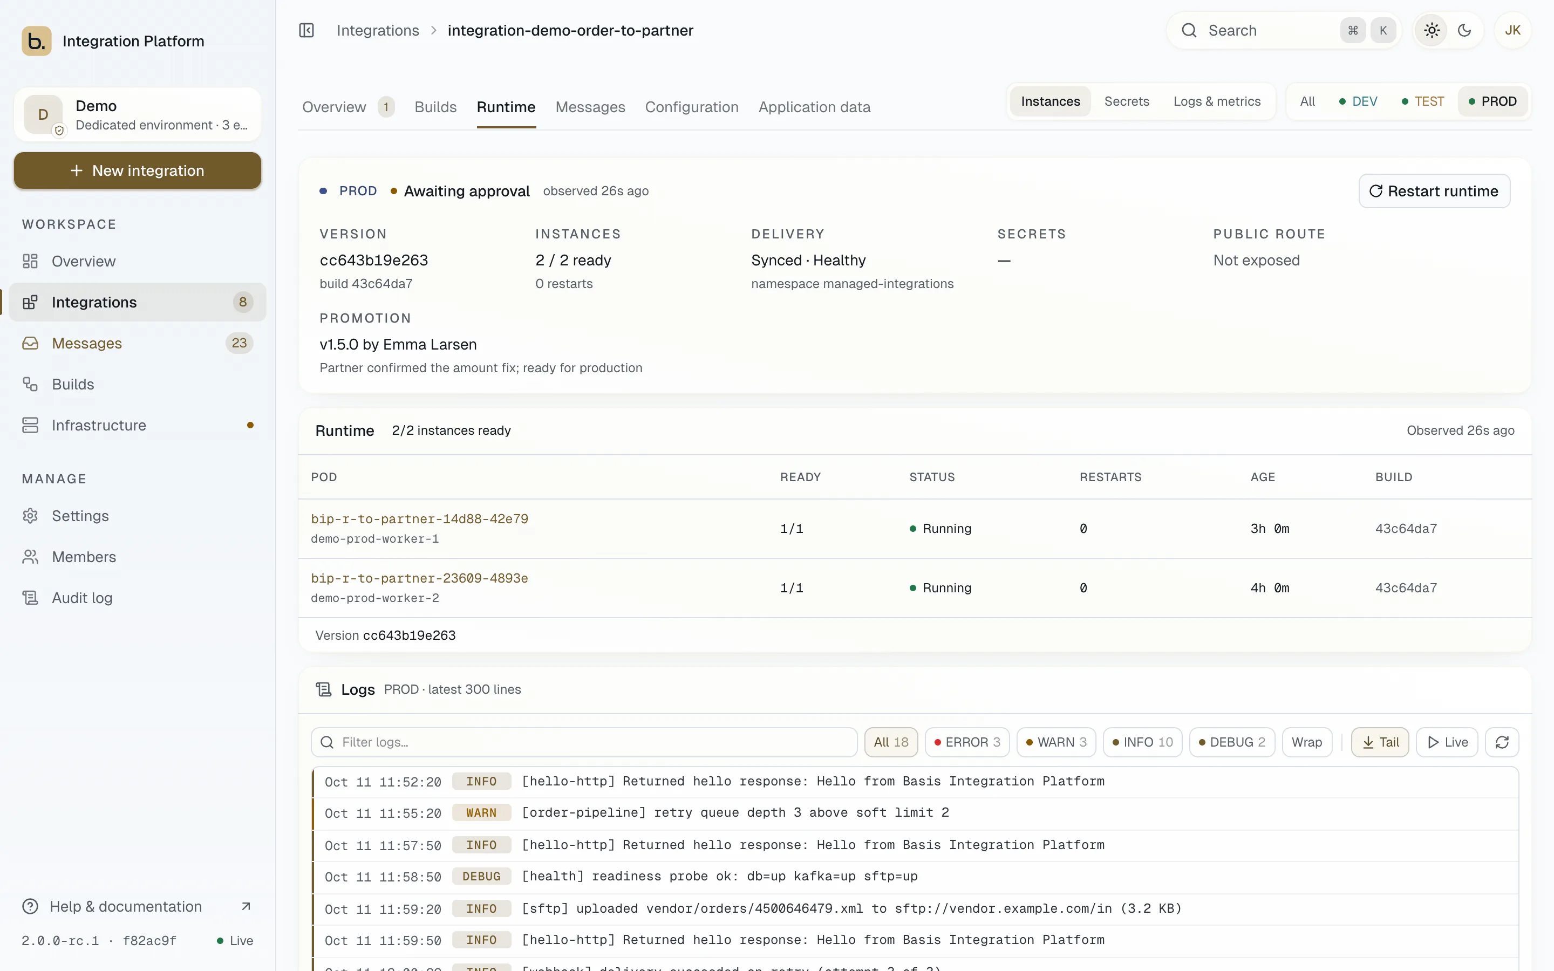Switch to Logs & metrics sub-tab
The width and height of the screenshot is (1554, 971).
[1217, 101]
